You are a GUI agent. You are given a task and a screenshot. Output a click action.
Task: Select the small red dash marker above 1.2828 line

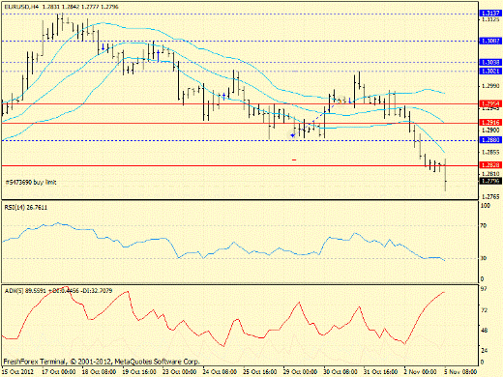[294, 159]
